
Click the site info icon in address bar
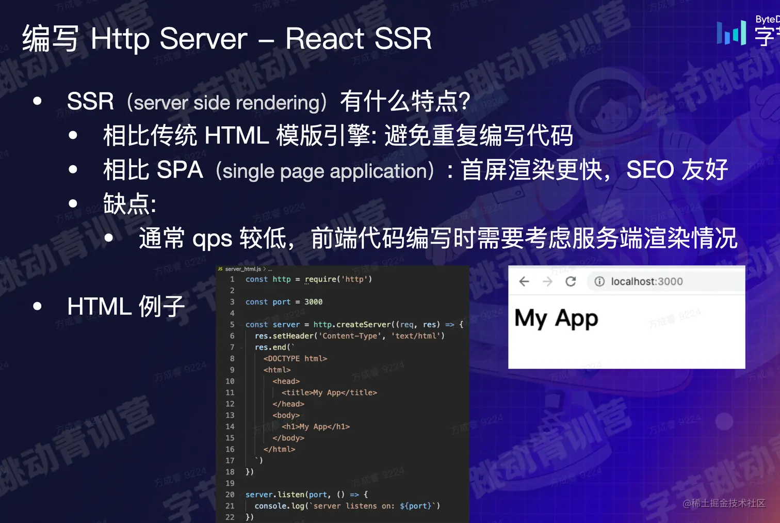tap(599, 281)
